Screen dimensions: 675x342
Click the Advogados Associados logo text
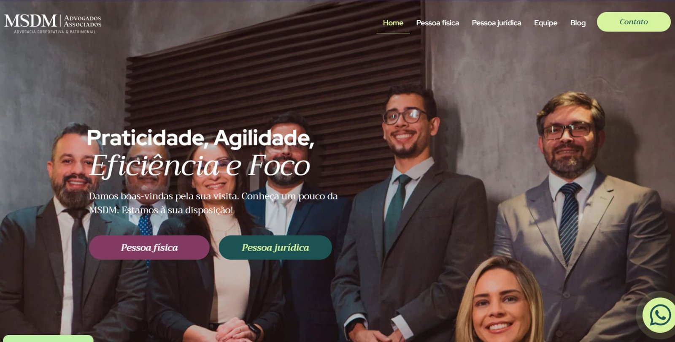83,21
